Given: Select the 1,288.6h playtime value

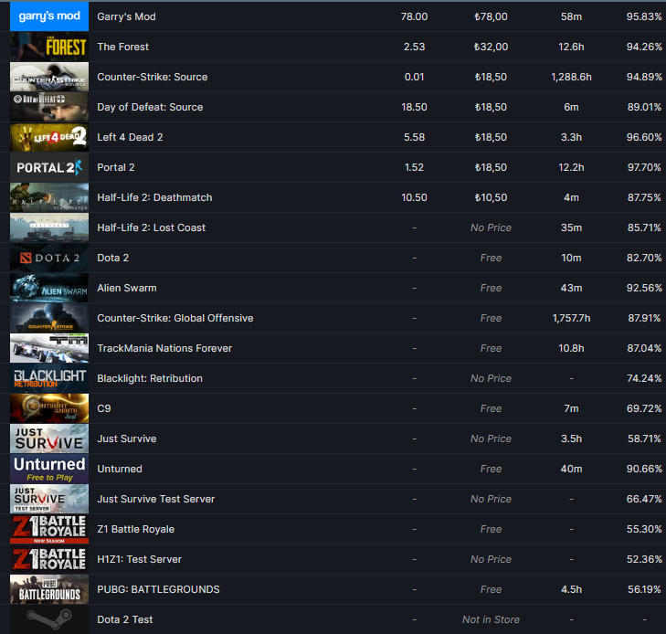Looking at the screenshot, I should 571,77.
